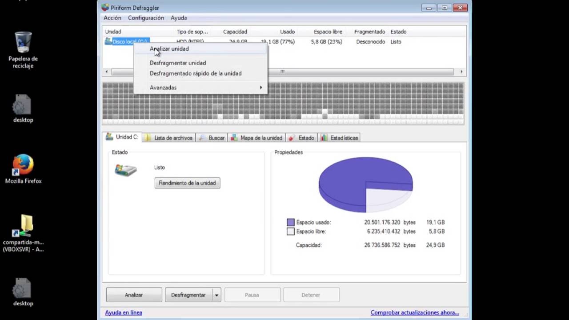Select the drive icon beside Disco local (C:)
Screen dimensions: 569x320
[108, 41]
